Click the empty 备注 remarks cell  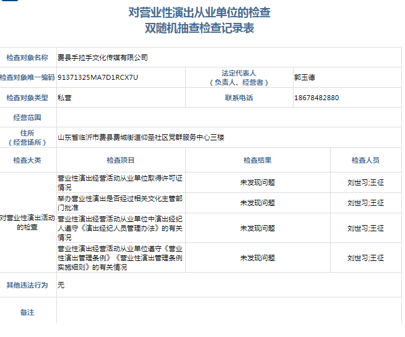pos(229,312)
